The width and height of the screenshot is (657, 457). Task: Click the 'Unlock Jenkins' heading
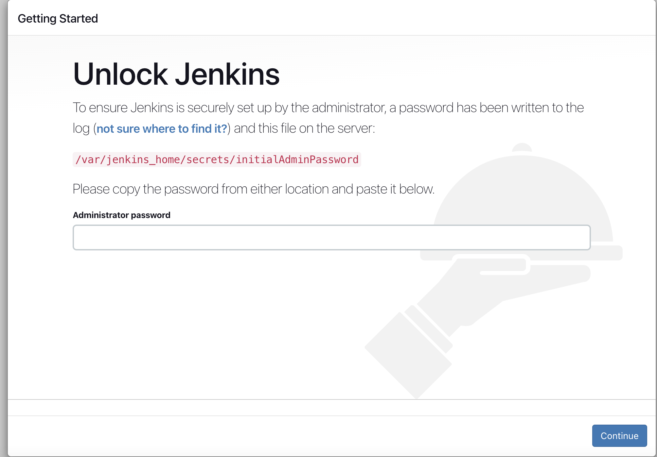click(176, 74)
